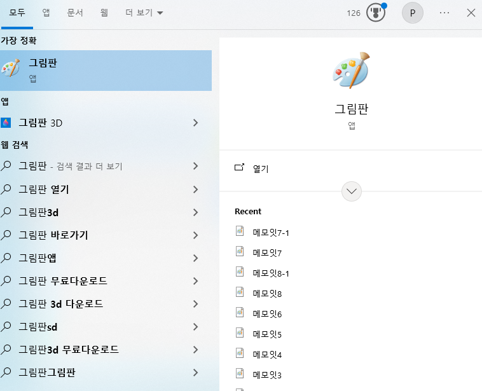Click file icon beside 메모잇3

[x=240, y=373]
